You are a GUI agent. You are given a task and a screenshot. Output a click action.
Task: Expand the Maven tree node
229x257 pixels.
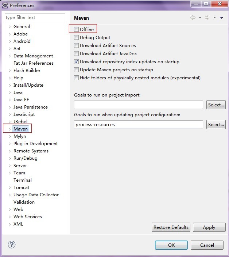(x=10, y=129)
